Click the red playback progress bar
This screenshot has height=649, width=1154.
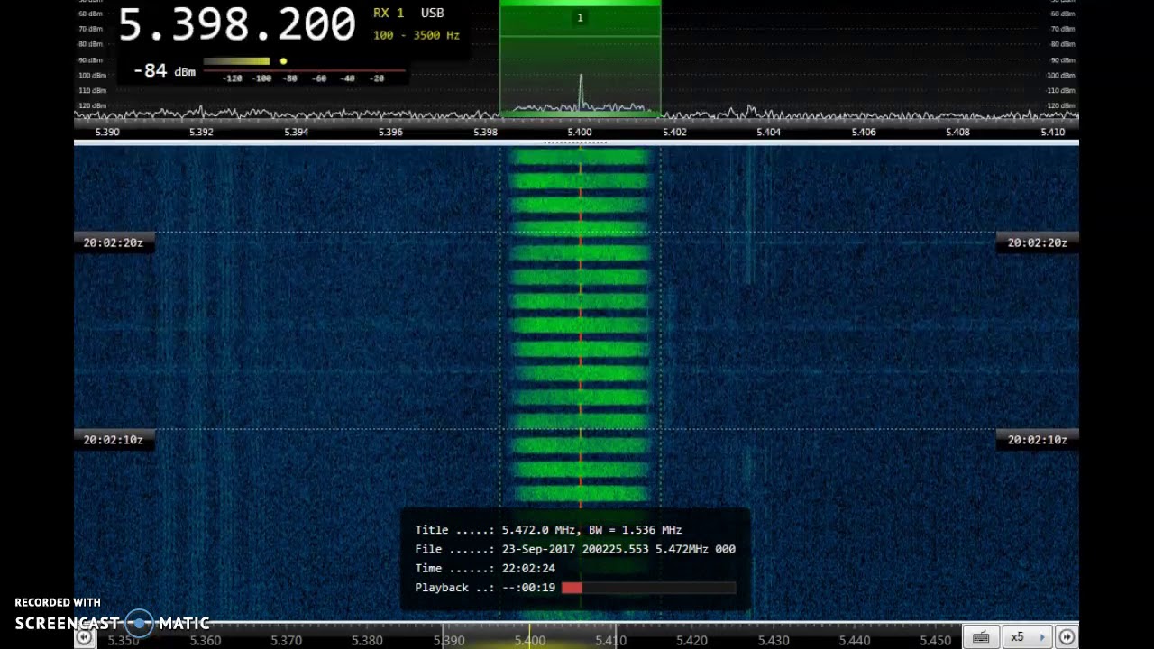click(572, 588)
